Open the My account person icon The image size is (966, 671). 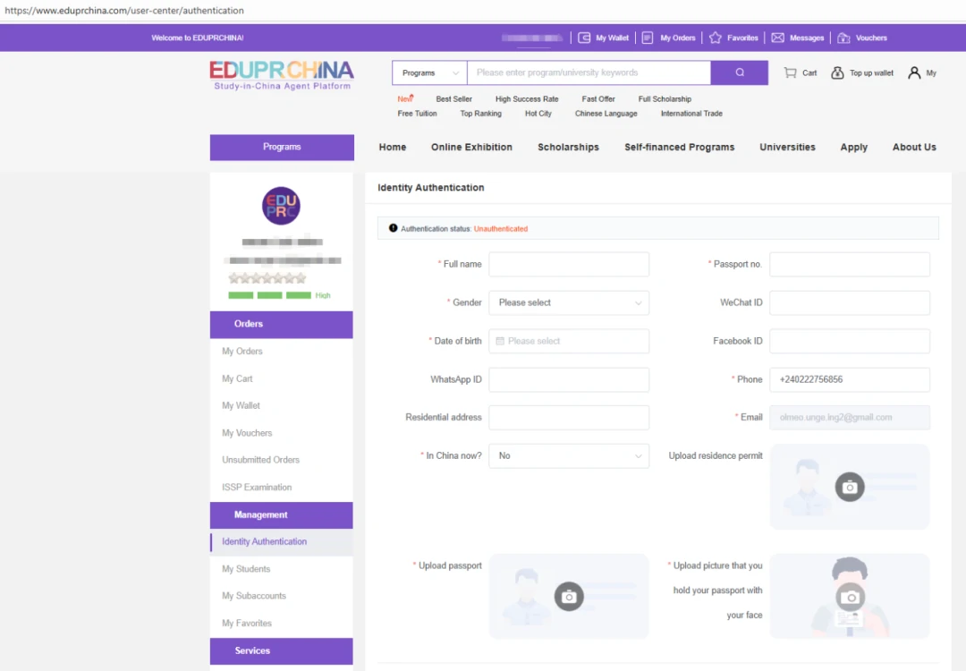[x=914, y=72]
